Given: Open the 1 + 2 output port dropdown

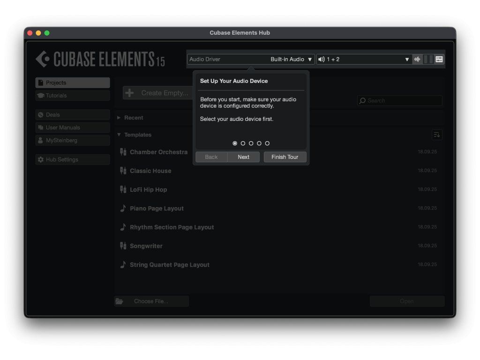Looking at the screenshot, I should tap(363, 60).
